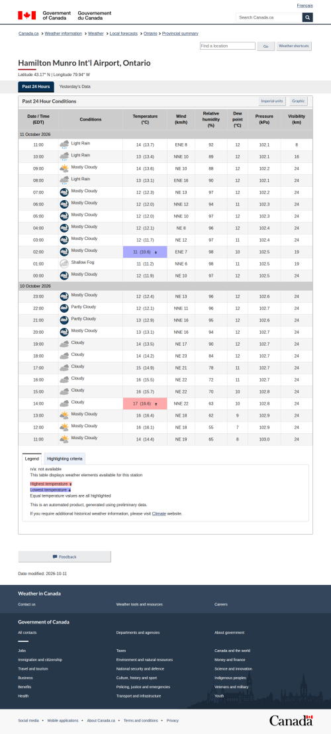This screenshot has height=734, width=331.
Task: Click the Partly Cloudy icon at 21:00
Action: point(64,320)
